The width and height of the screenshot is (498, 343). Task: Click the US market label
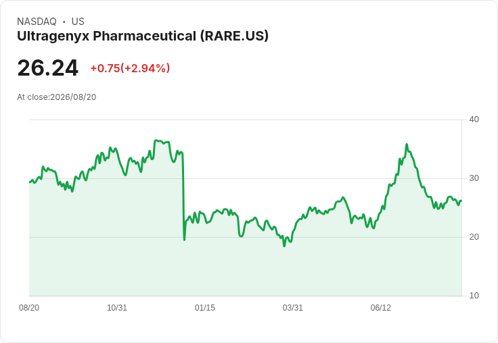78,22
